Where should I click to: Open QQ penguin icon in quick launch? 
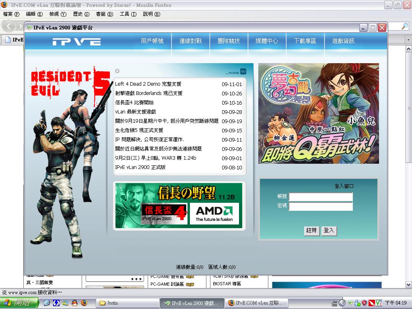[74, 303]
